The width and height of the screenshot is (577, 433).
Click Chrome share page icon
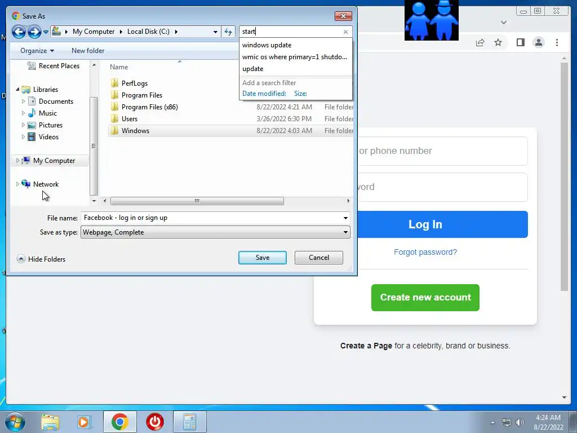click(x=480, y=43)
